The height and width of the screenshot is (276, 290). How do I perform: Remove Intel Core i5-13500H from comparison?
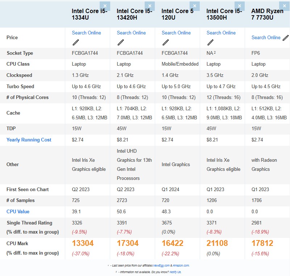click(240, 6)
